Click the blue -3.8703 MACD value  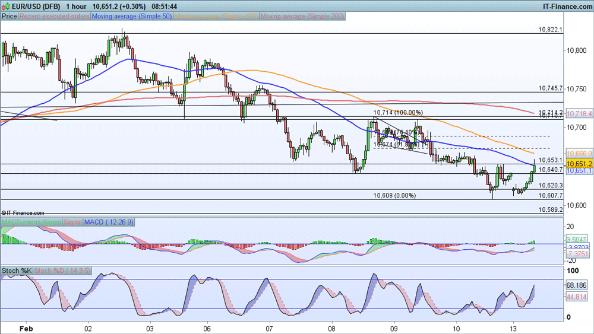tap(578, 247)
